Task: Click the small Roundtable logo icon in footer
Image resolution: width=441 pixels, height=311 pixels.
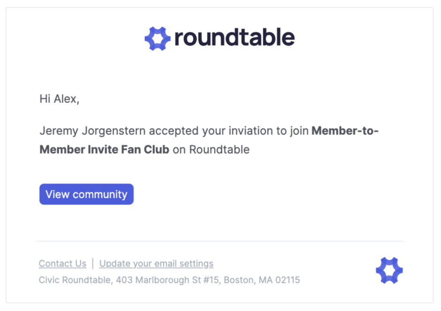Action: coord(389,271)
